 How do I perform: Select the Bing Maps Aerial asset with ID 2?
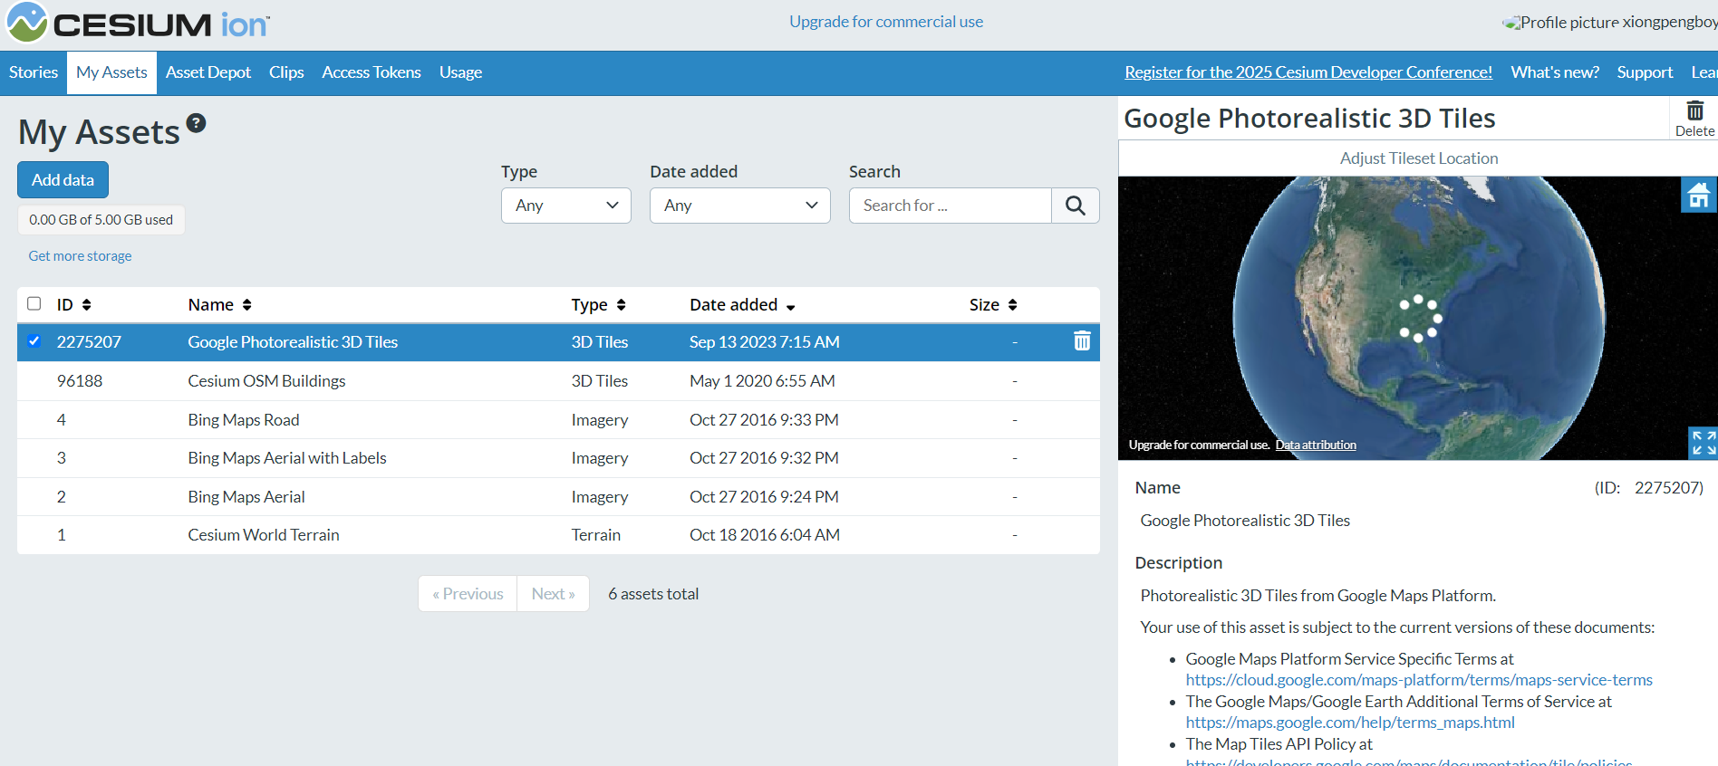click(x=558, y=497)
